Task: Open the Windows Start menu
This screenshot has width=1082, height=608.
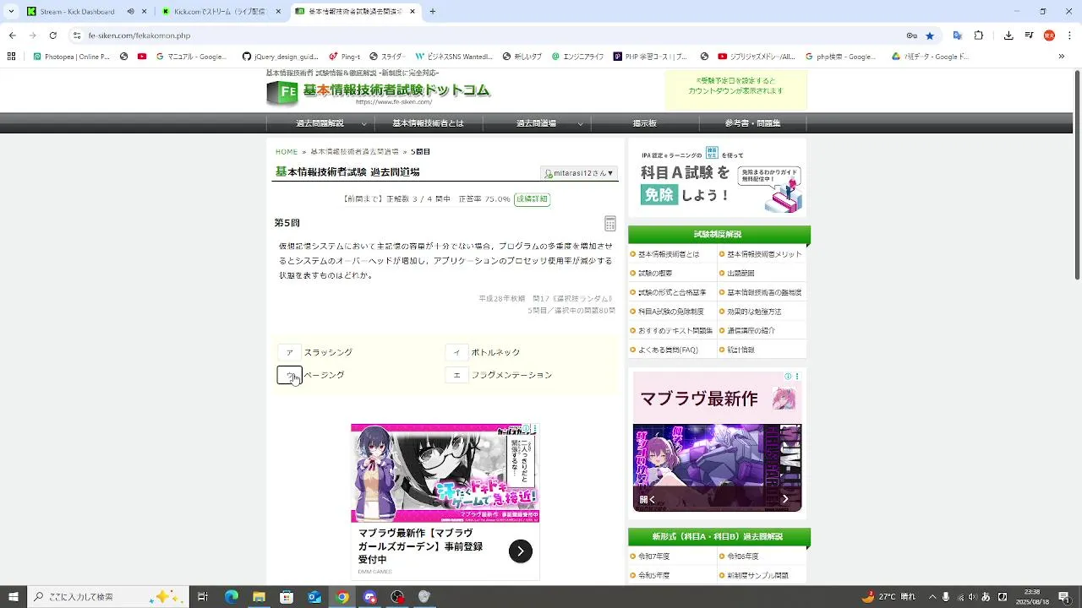Action: tap(13, 597)
